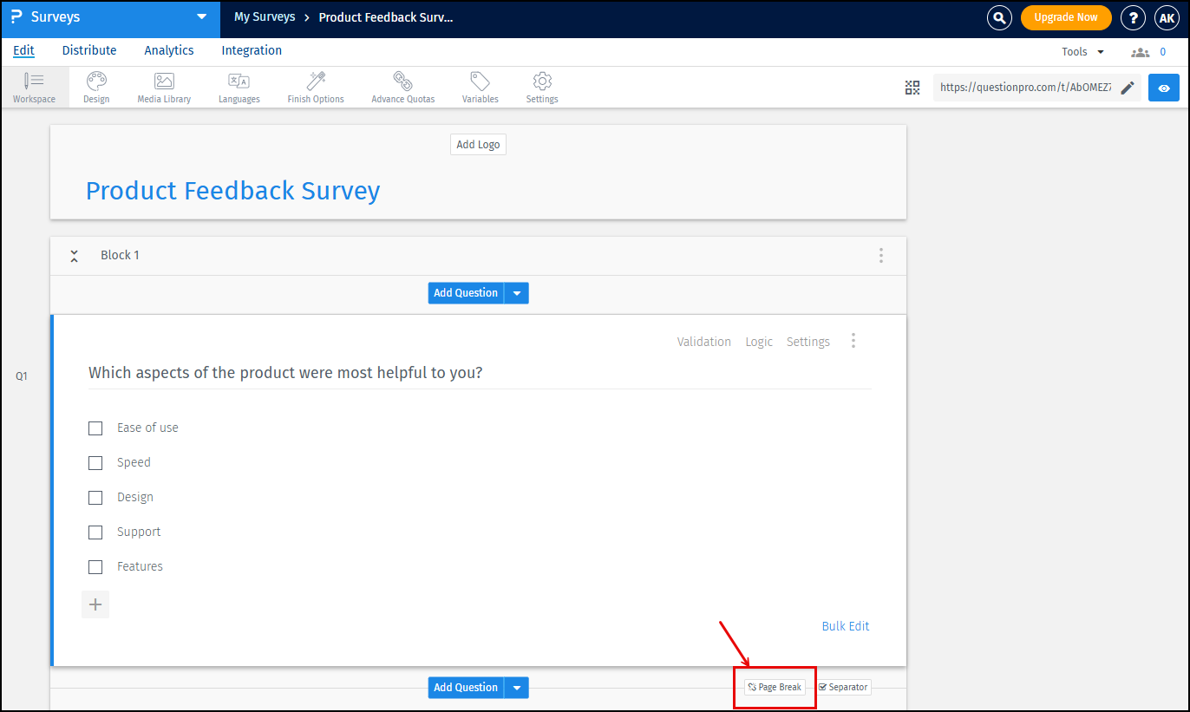Enable the Separator option
Screen dimensions: 1190x712
point(842,687)
